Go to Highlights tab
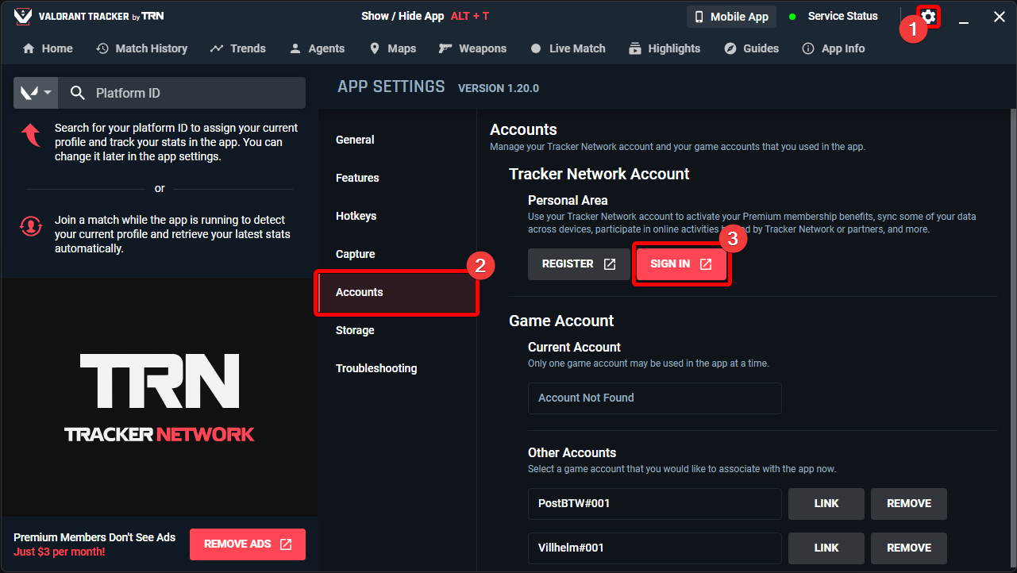Viewport: 1017px width, 573px height. [x=665, y=48]
